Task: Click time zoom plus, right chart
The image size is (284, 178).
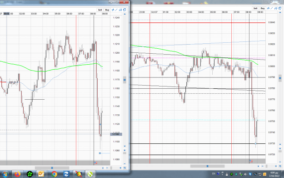Action: [276, 166]
